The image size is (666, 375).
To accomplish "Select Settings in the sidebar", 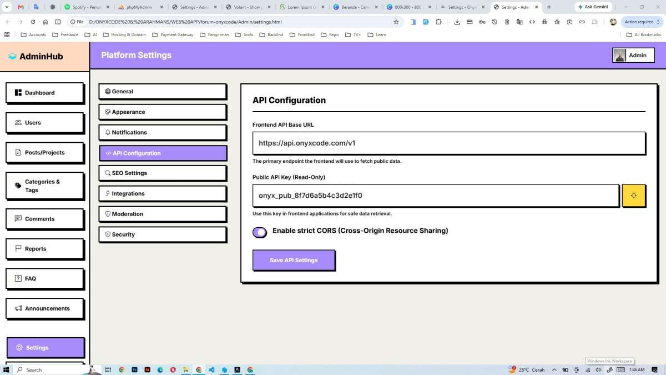I will (45, 348).
